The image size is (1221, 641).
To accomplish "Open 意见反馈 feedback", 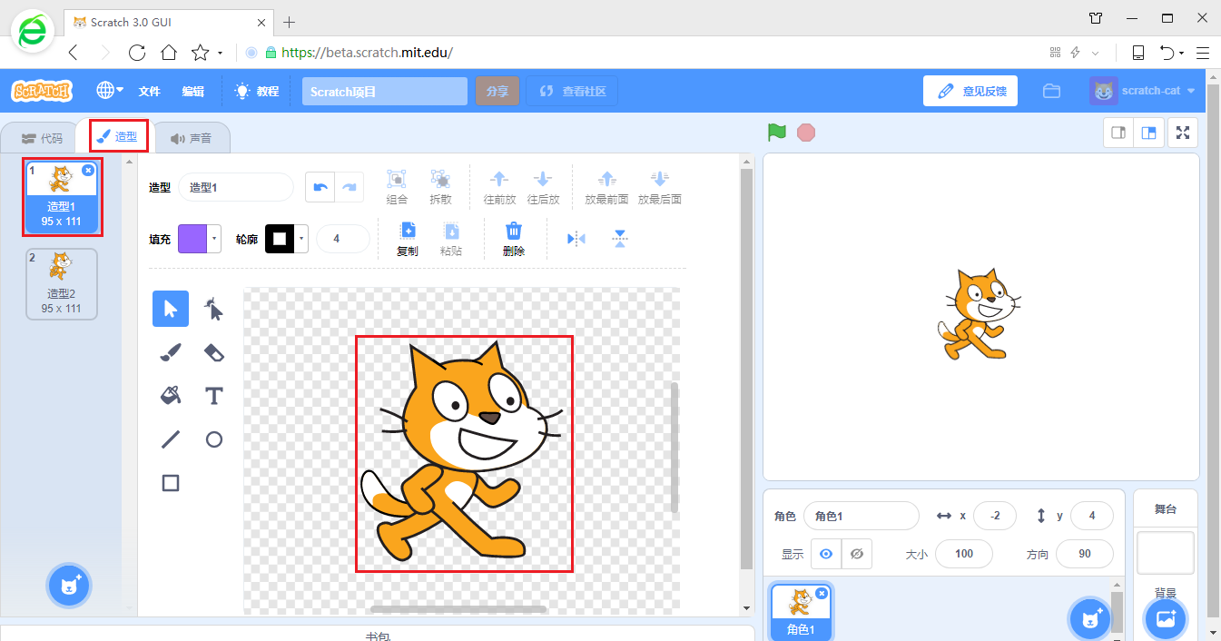I will point(970,91).
